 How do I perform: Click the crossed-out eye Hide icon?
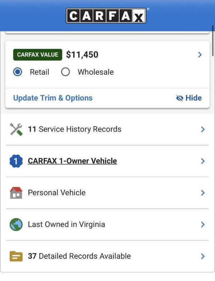180,98
